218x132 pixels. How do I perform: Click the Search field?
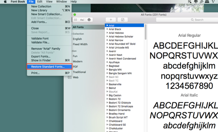click(x=187, y=20)
